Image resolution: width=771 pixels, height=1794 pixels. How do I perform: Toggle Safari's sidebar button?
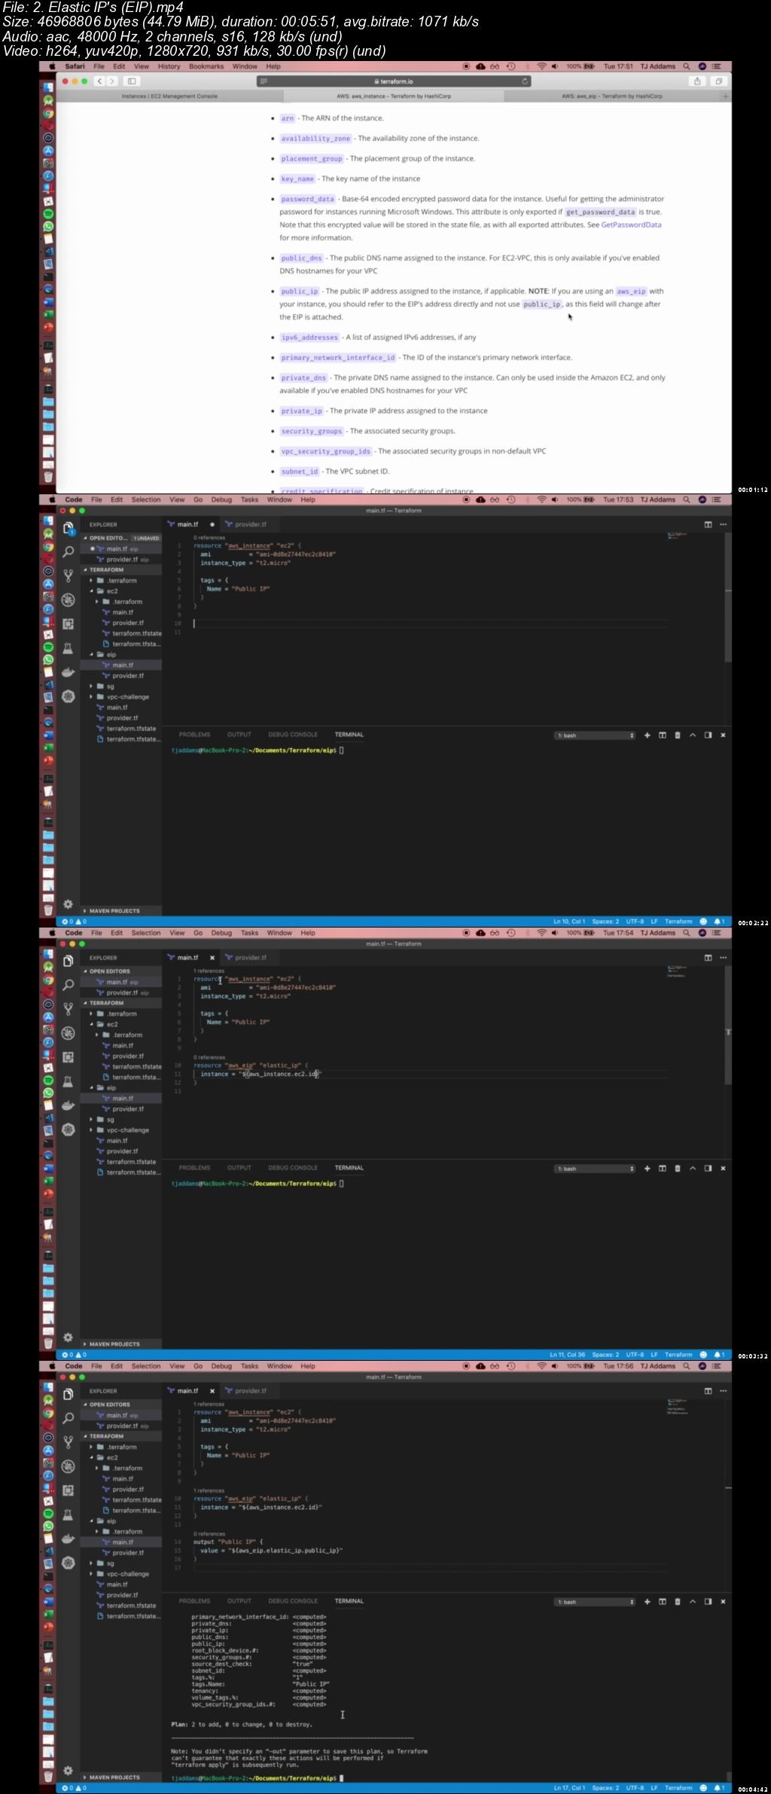pyautogui.click(x=131, y=81)
